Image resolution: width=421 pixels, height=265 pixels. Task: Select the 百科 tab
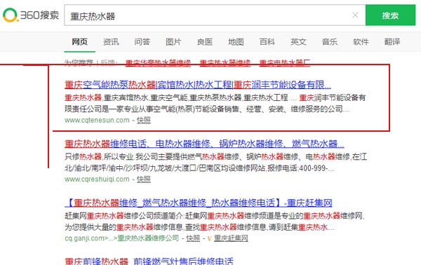267,42
